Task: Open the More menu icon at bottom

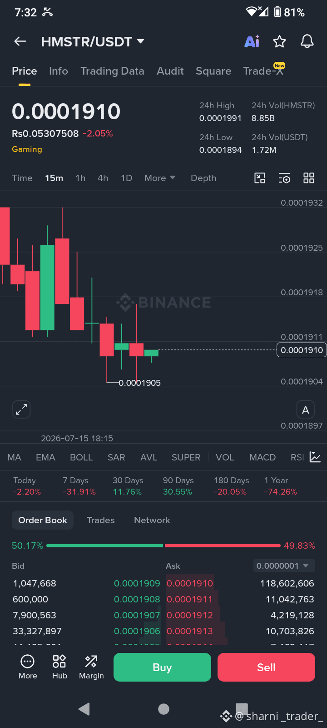Action: point(28,667)
